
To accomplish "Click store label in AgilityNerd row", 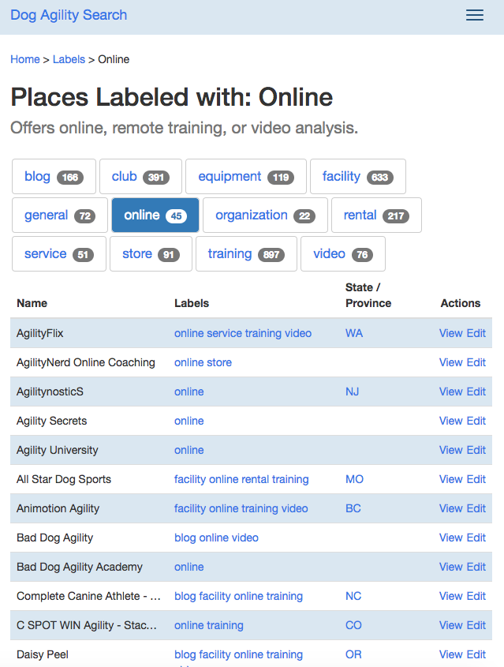I will click(x=220, y=362).
